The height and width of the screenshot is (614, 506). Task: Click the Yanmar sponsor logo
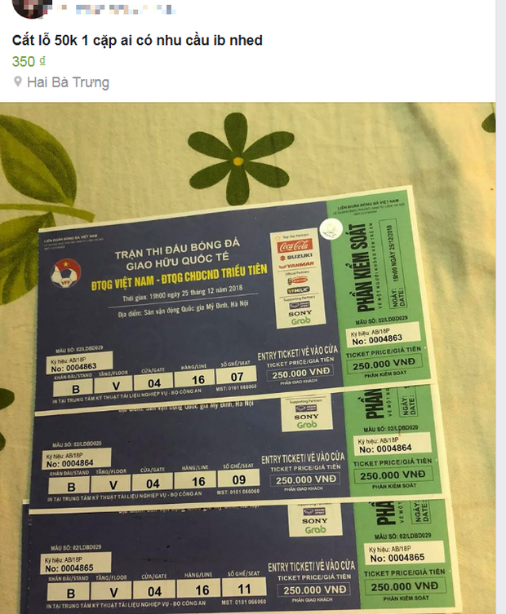[296, 266]
